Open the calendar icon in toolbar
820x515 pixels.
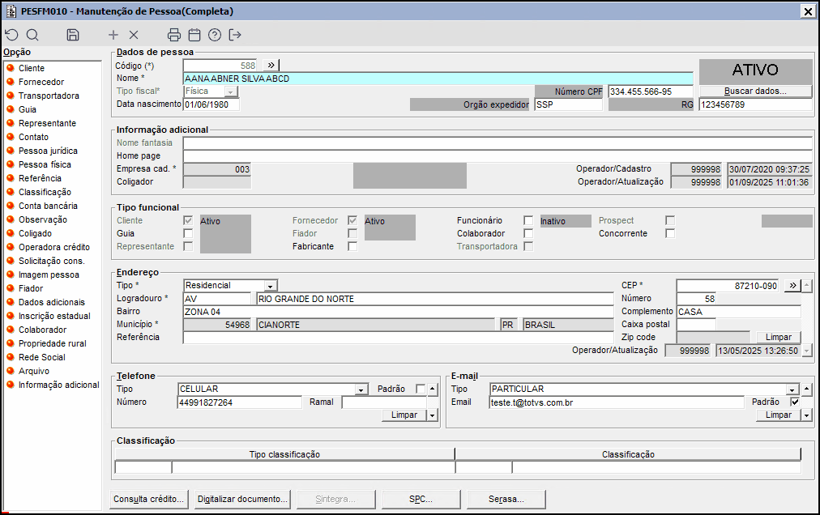click(194, 35)
